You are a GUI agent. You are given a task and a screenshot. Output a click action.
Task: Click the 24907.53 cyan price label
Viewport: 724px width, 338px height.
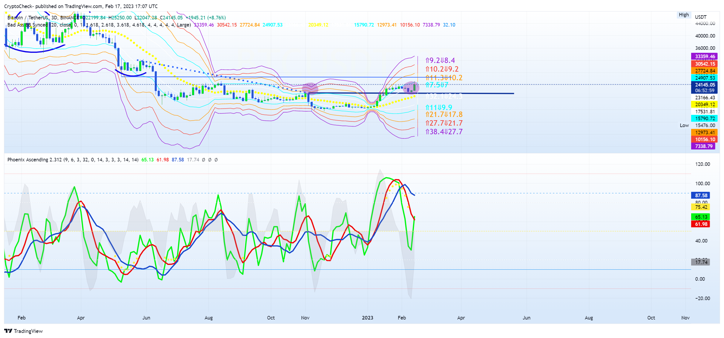pos(704,78)
